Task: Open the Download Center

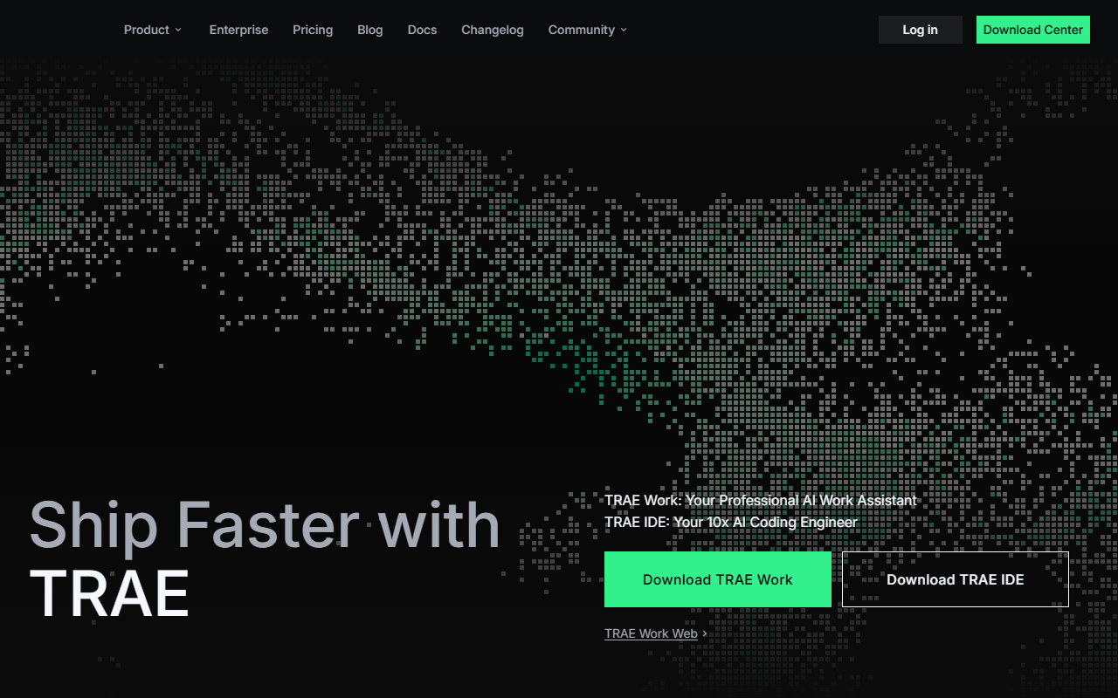Action: (1033, 30)
